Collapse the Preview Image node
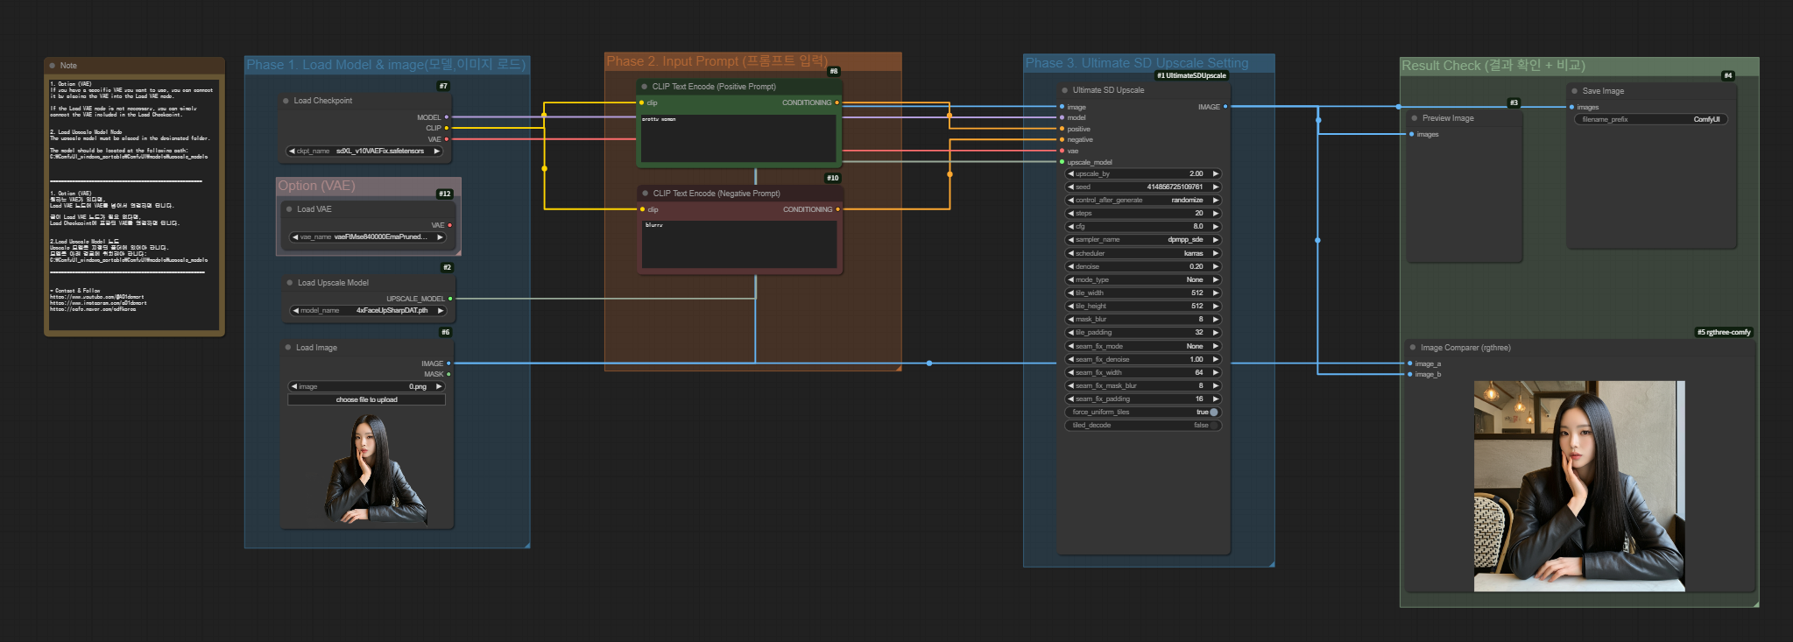This screenshot has height=642, width=1793. [1414, 118]
